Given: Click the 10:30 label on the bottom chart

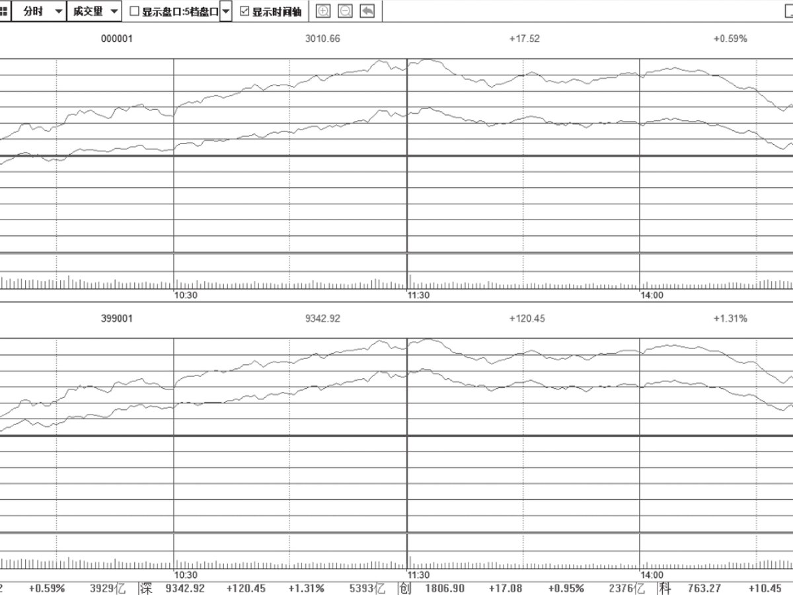Looking at the screenshot, I should [185, 575].
